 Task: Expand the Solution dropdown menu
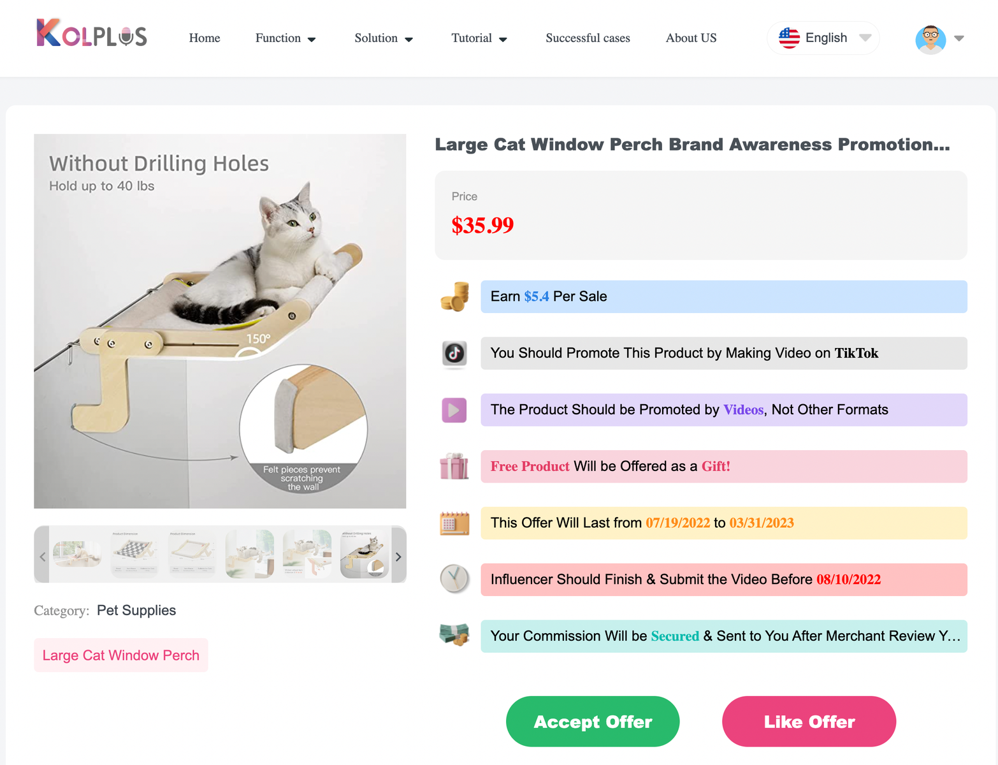point(384,38)
